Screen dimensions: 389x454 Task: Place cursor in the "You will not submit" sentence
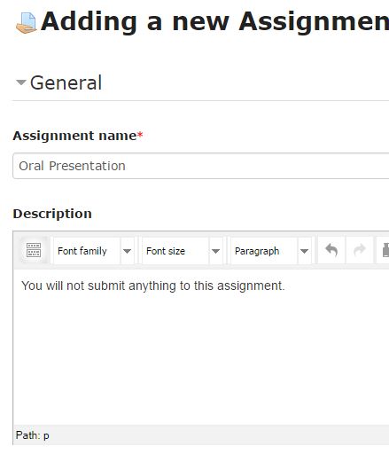pyautogui.click(x=153, y=286)
